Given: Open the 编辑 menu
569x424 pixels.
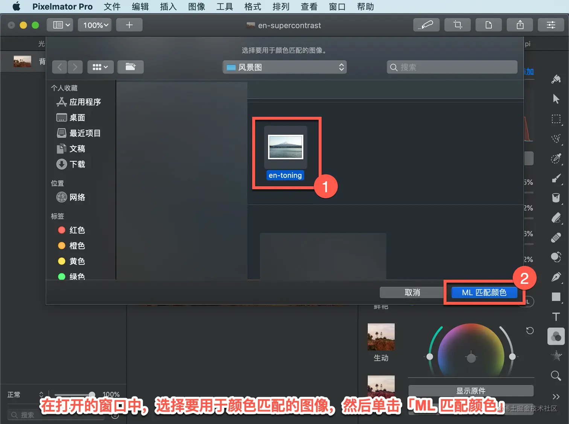Looking at the screenshot, I should 140,7.
